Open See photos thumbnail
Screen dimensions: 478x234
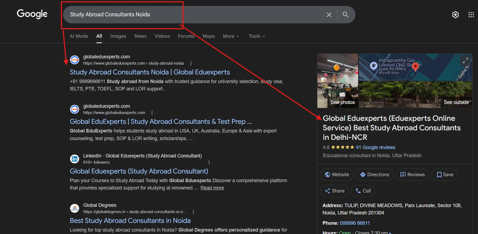[338, 81]
